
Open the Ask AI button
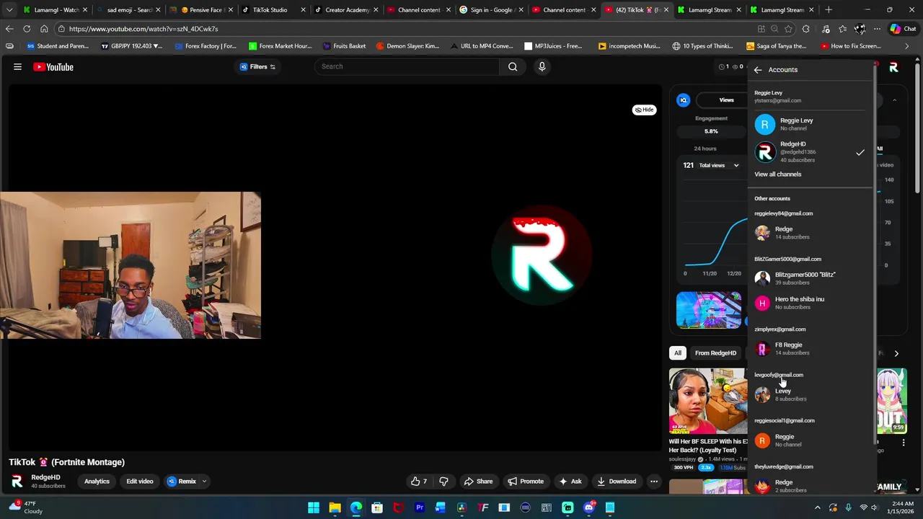click(x=570, y=482)
